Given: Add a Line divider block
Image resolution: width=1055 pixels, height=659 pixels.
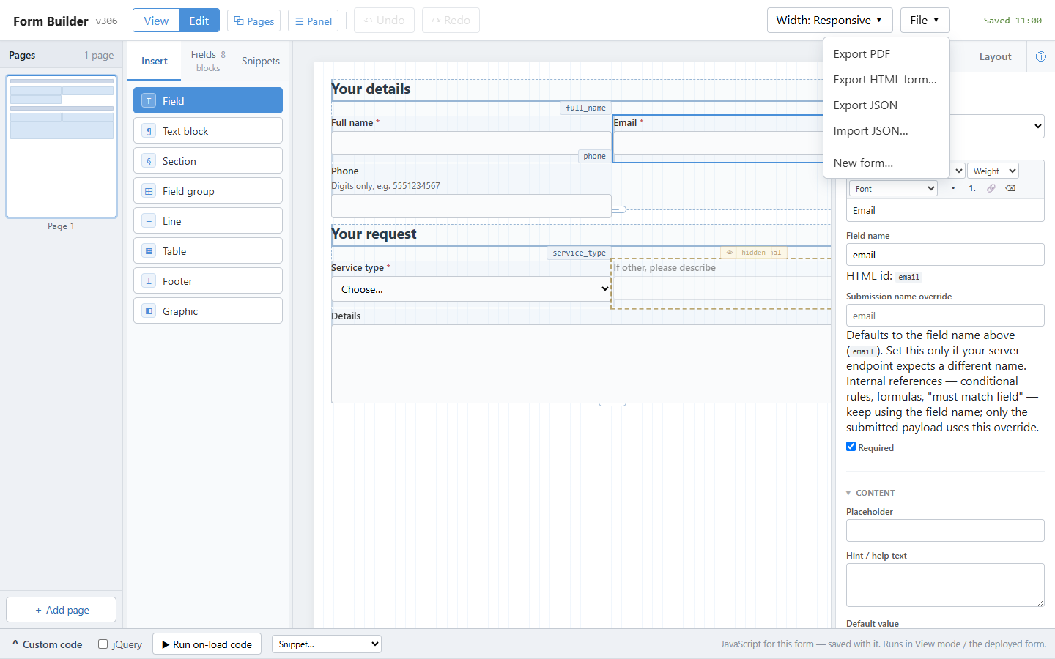Looking at the screenshot, I should 208,221.
